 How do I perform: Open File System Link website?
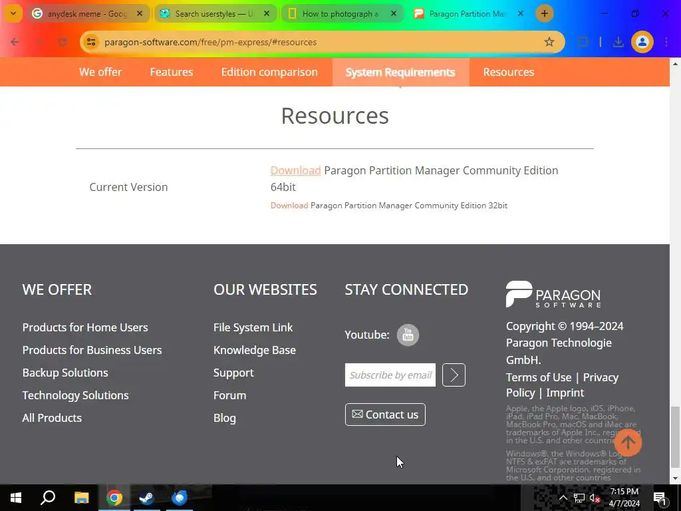point(253,327)
